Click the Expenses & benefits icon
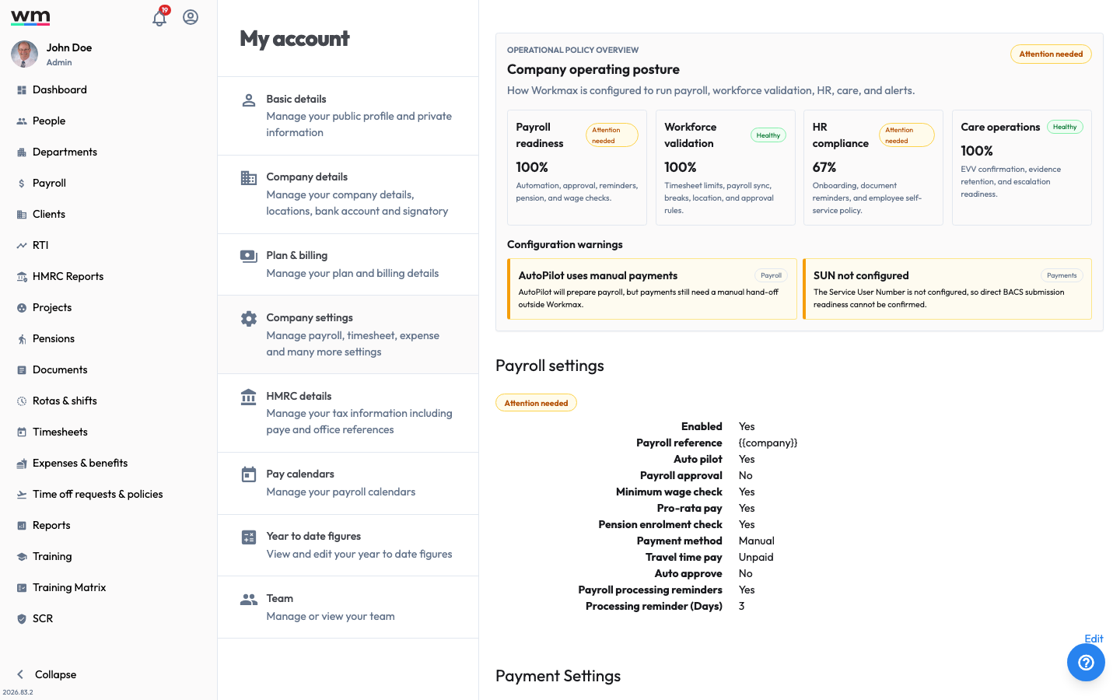The image size is (1120, 700). click(x=22, y=464)
